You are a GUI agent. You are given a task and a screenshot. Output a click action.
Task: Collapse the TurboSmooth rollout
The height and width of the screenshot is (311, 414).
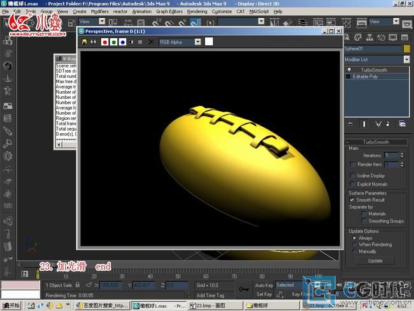[x=376, y=142]
